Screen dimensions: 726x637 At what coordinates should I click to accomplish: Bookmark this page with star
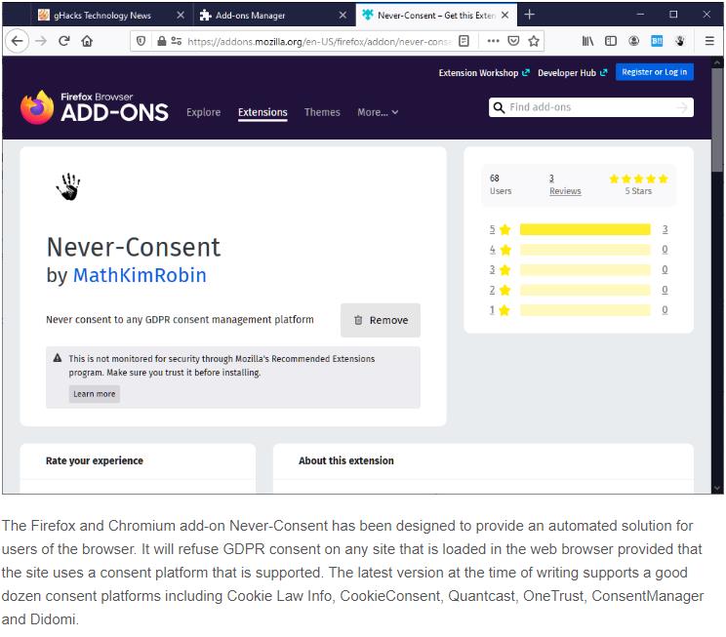pos(534,41)
